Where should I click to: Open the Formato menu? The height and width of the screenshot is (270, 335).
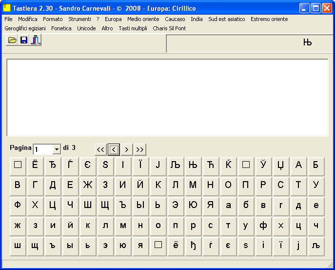coord(53,19)
